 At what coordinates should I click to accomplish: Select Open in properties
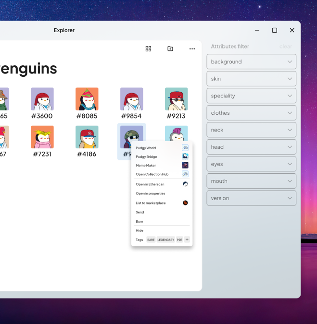click(x=162, y=193)
